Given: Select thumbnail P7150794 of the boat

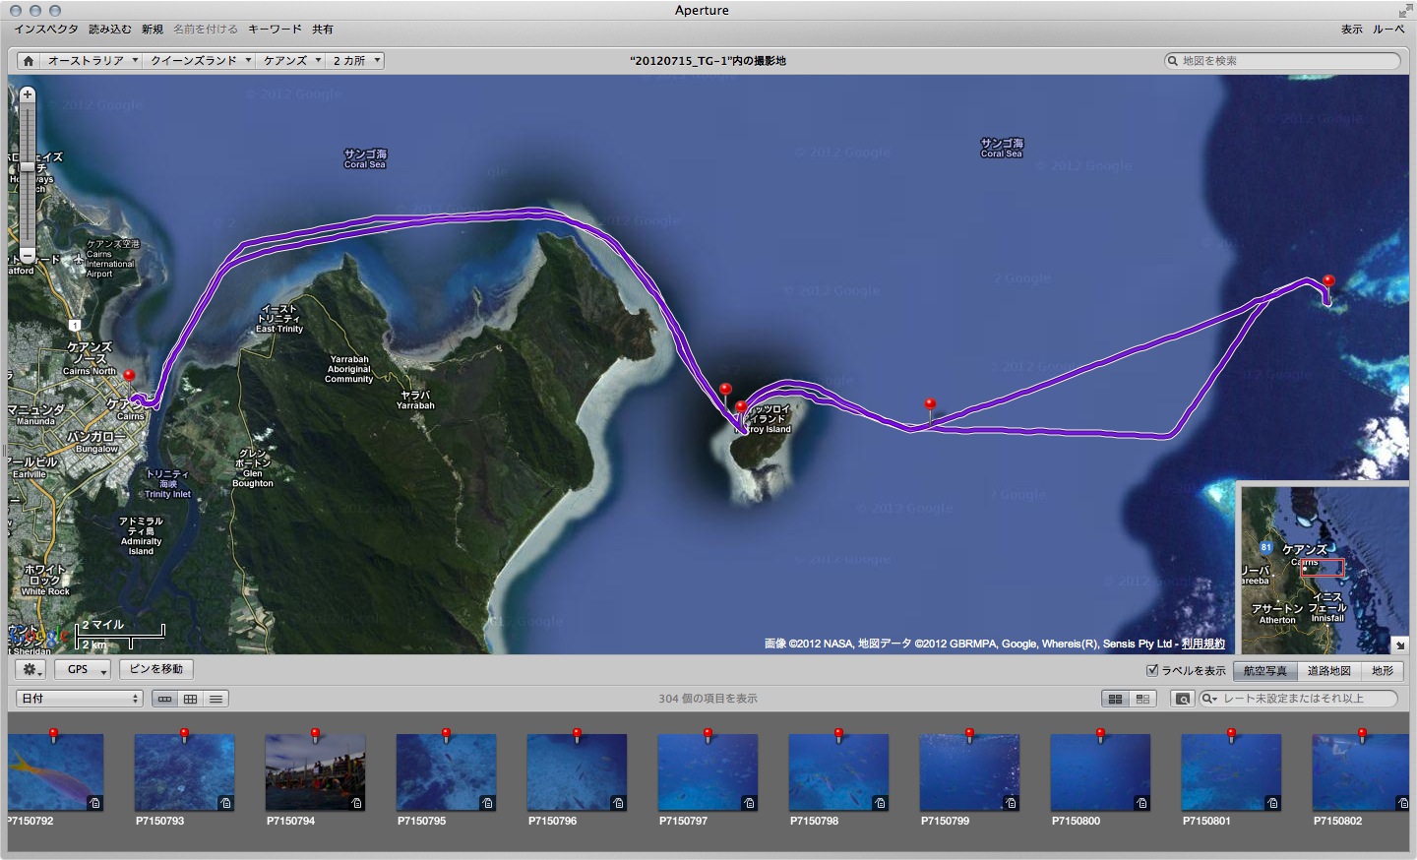Looking at the screenshot, I should point(315,772).
